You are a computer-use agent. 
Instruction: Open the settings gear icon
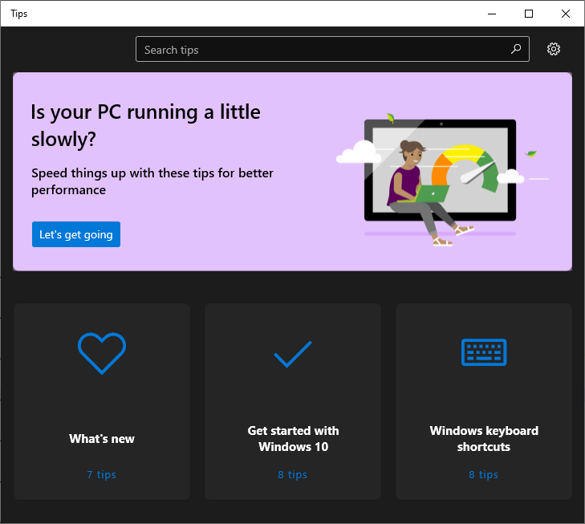(553, 49)
